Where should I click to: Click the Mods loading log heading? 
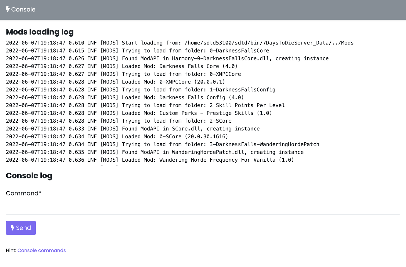click(x=40, y=32)
